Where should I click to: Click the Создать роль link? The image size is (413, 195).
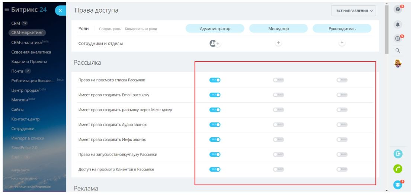[110, 29]
